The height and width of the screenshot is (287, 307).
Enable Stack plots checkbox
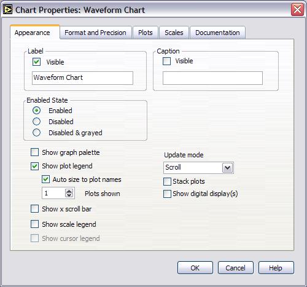tap(167, 181)
